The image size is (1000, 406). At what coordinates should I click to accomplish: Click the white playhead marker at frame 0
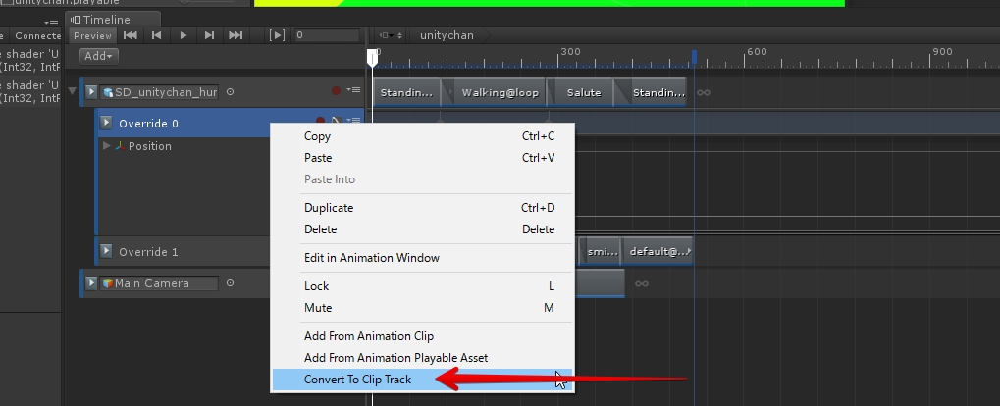point(373,57)
